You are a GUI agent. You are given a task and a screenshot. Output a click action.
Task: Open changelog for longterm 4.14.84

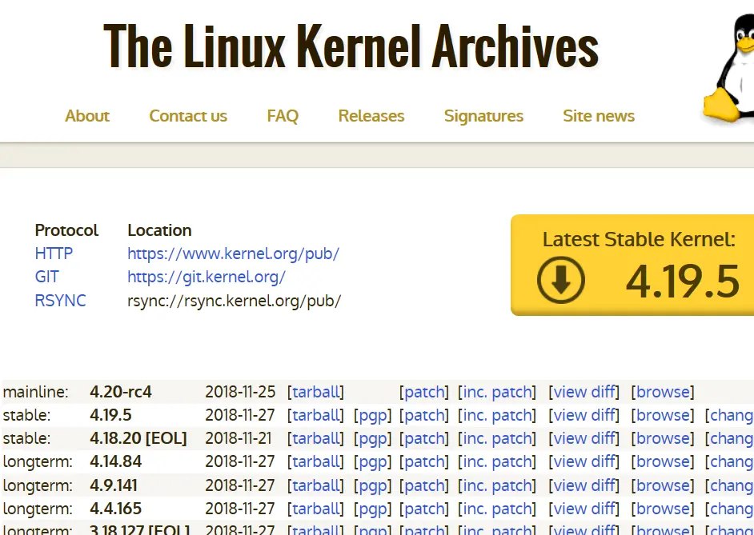point(732,462)
